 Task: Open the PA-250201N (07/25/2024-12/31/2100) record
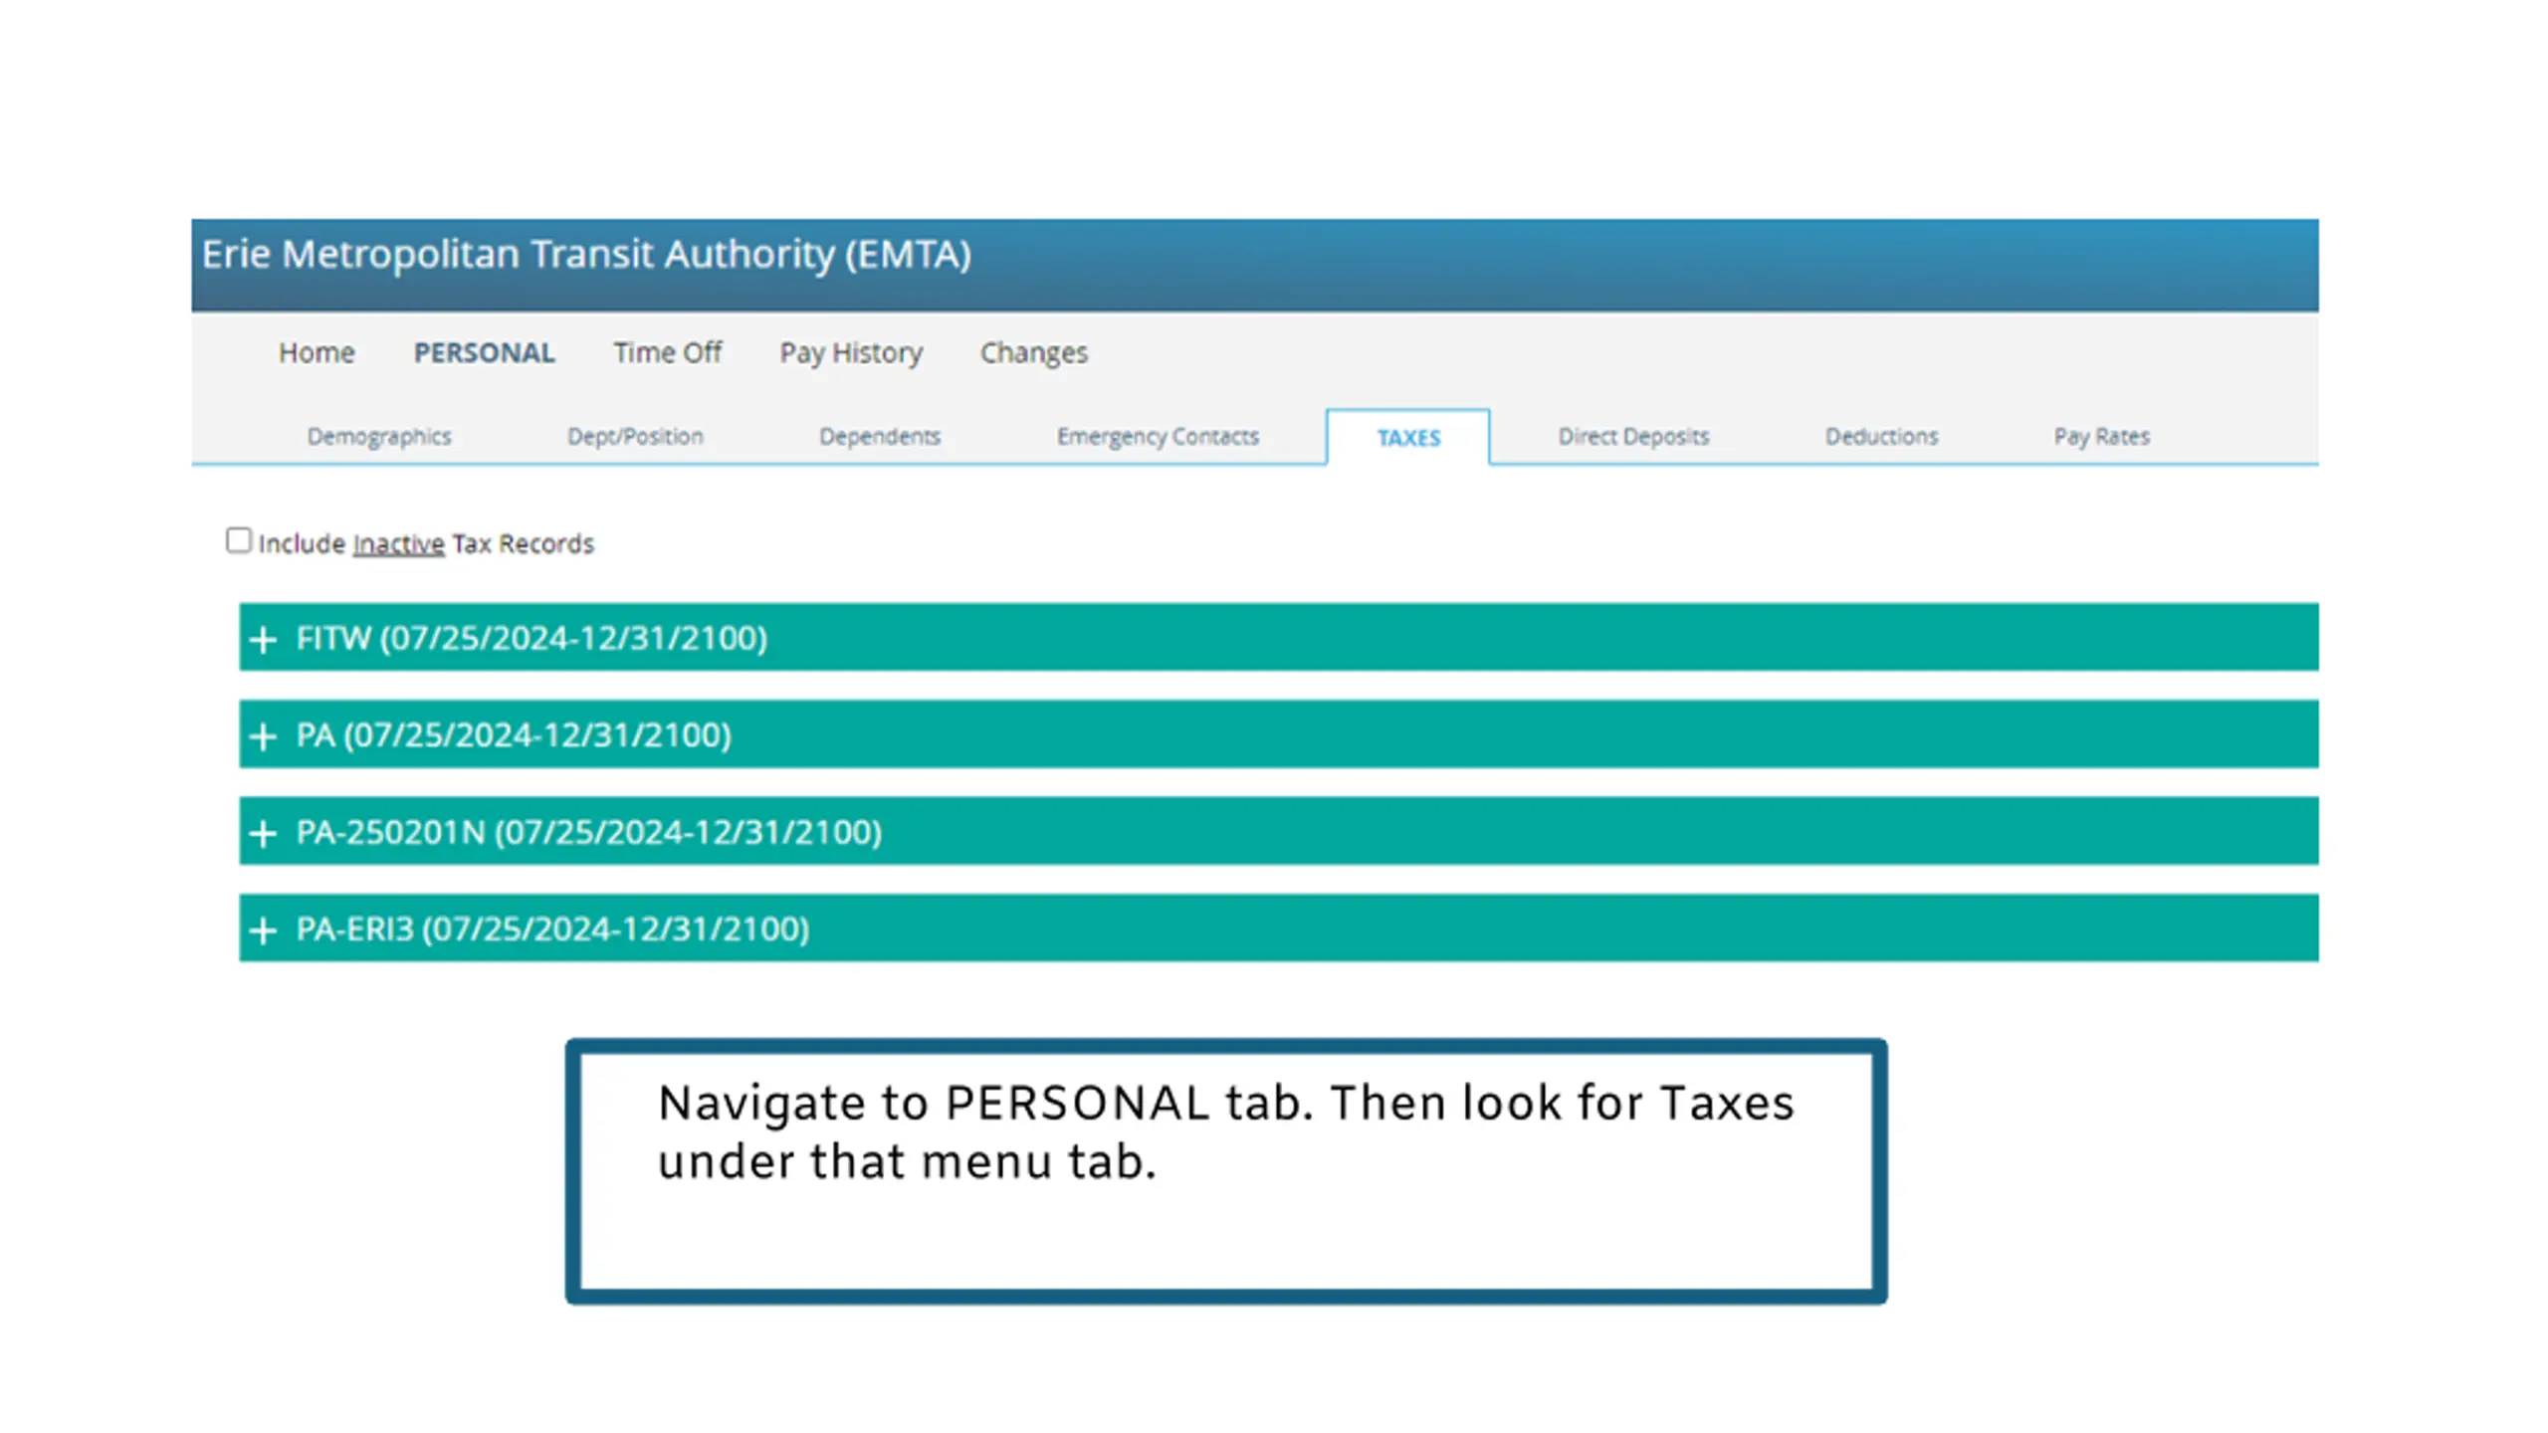(x=1279, y=831)
